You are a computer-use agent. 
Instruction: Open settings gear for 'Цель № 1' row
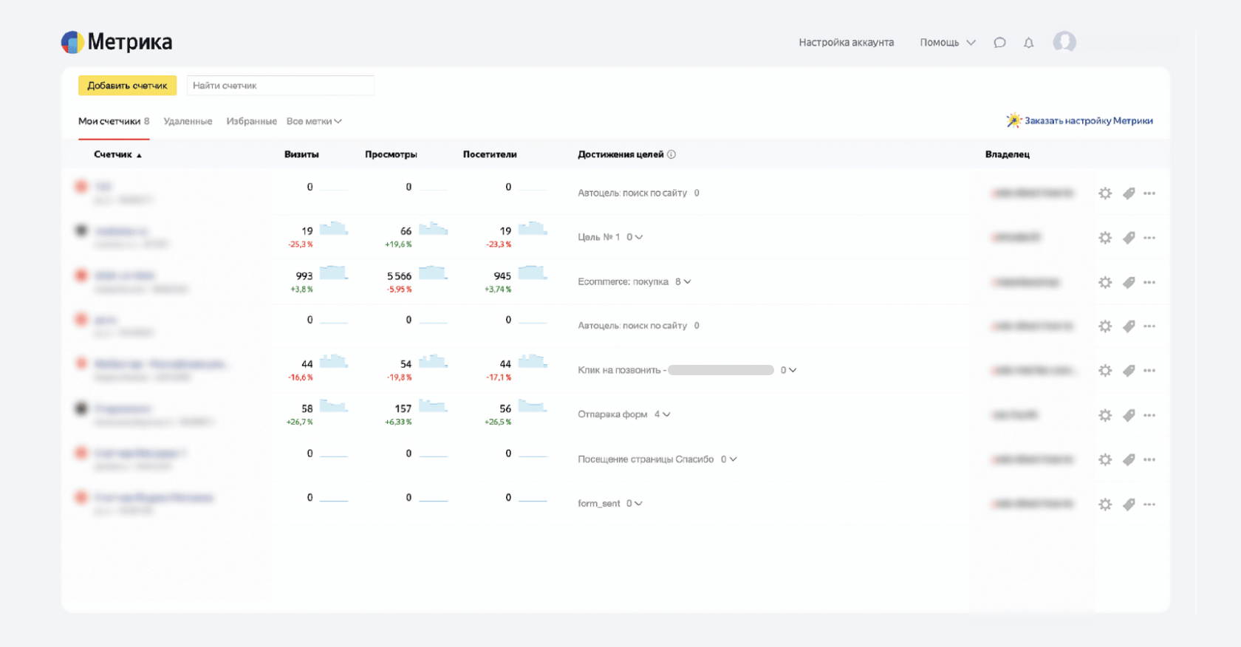(x=1105, y=238)
